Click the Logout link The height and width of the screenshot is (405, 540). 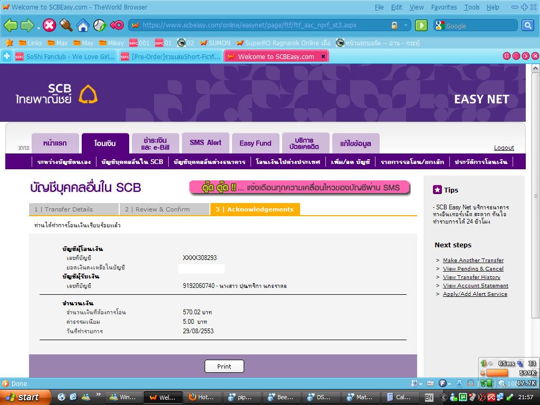[504, 148]
